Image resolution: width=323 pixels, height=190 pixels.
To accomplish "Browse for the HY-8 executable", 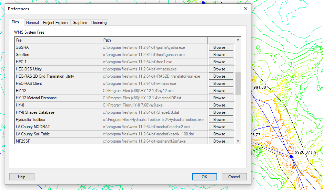I will tap(221, 105).
